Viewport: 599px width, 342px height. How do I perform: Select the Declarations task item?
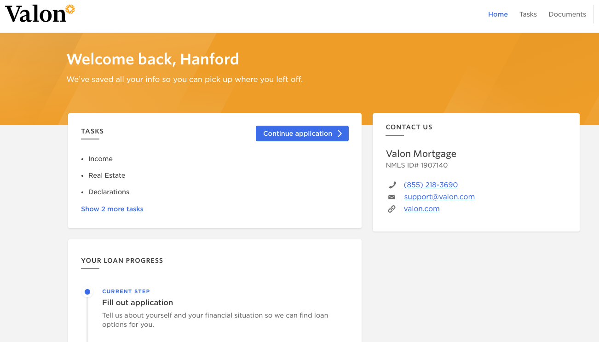coord(109,192)
